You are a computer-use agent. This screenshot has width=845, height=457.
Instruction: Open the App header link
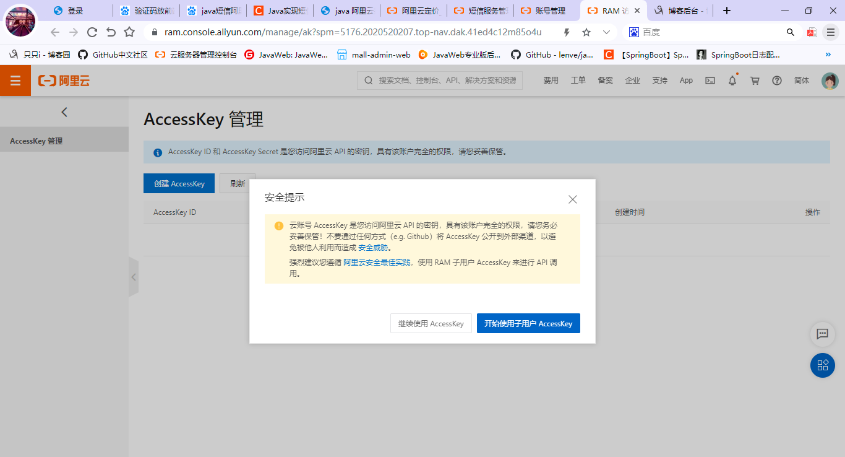pos(686,81)
